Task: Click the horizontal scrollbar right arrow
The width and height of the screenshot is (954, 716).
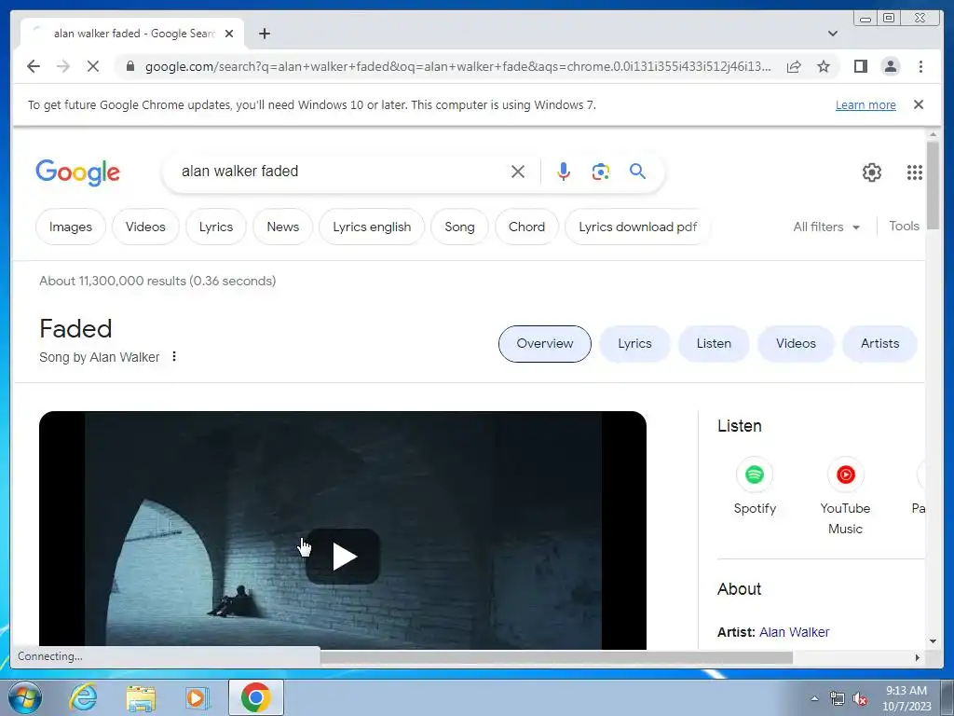Action: tap(918, 657)
